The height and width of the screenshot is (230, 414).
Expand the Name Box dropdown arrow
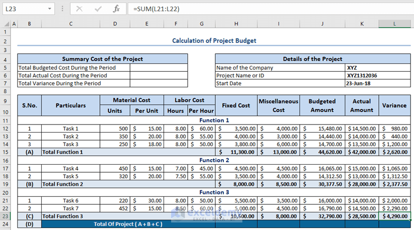tap(49, 9)
